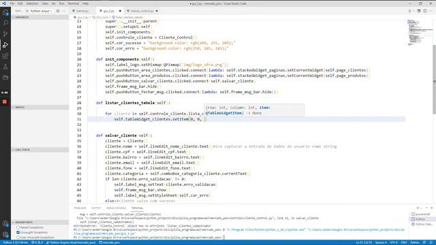Switch to TERMINAL panel tab
The width and height of the screenshot is (436, 245).
(x=137, y=208)
